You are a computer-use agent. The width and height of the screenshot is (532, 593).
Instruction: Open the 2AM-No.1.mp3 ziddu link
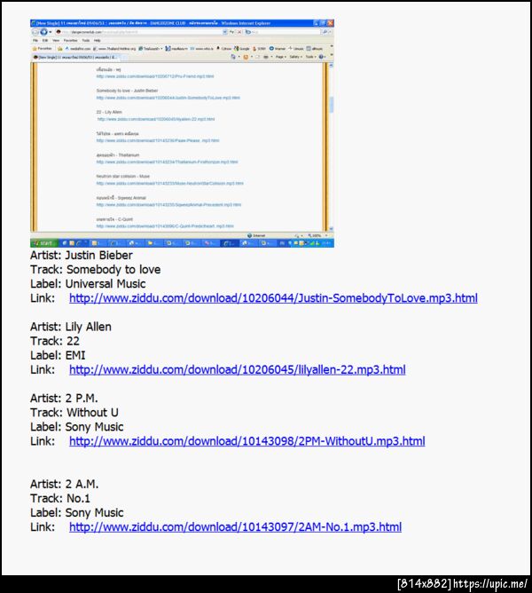point(235,526)
